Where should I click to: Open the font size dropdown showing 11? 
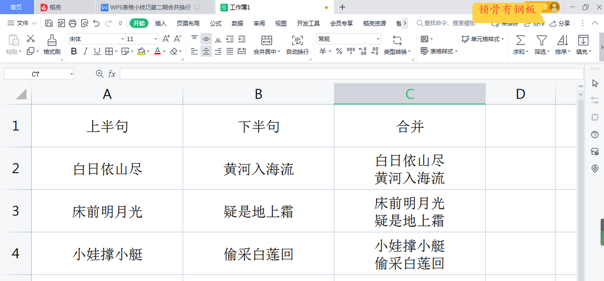pyautogui.click(x=156, y=39)
